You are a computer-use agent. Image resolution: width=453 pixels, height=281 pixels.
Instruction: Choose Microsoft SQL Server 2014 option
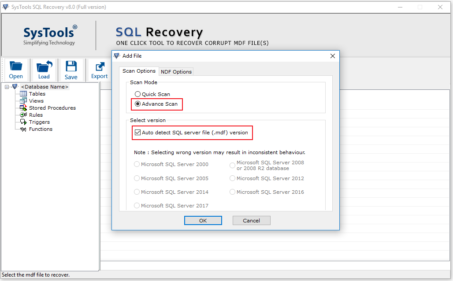click(x=137, y=192)
